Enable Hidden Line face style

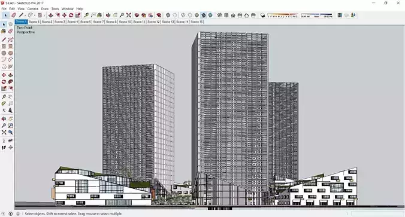(190, 15)
